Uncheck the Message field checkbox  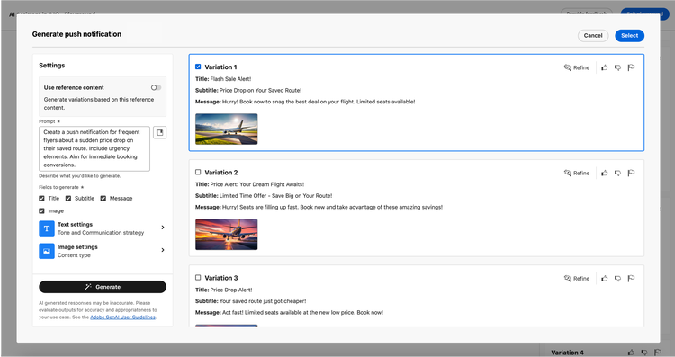103,199
